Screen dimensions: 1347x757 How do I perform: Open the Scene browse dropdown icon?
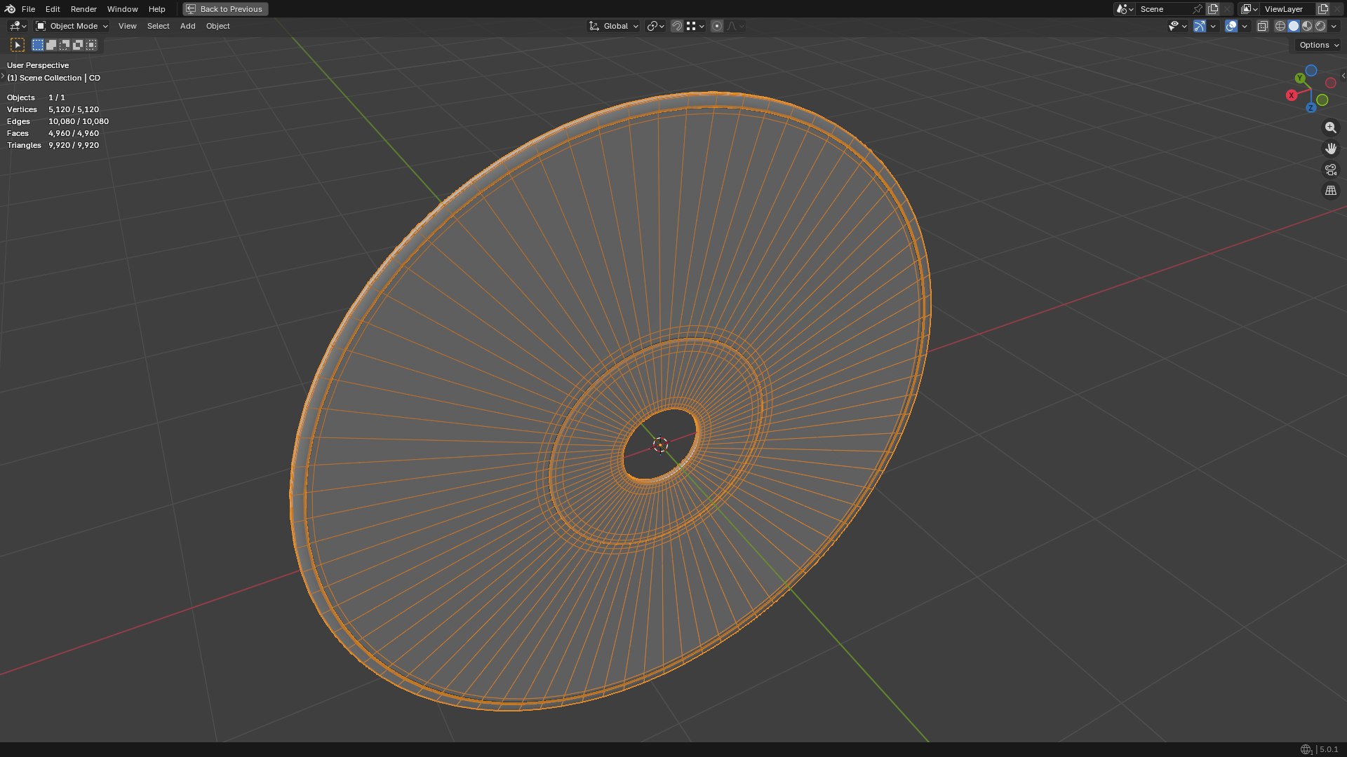point(1125,9)
